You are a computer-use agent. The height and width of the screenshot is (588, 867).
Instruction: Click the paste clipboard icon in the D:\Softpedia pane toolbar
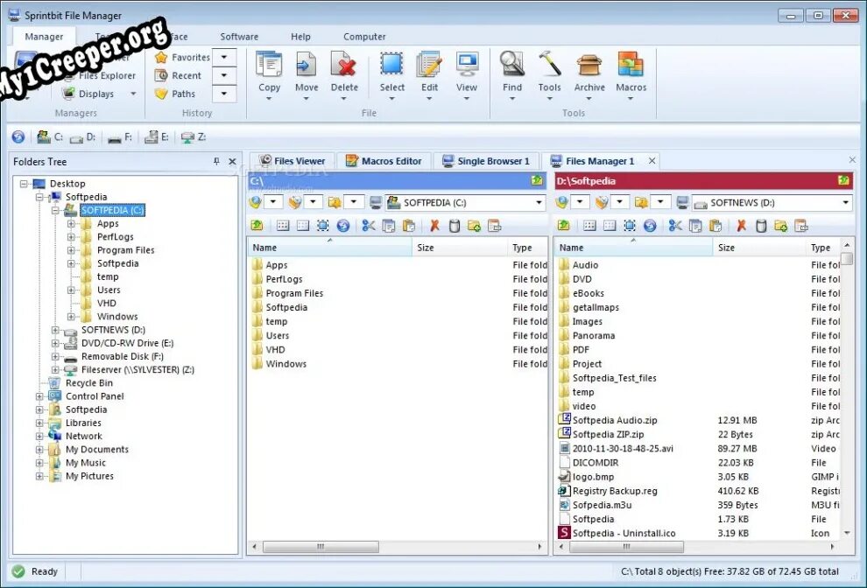[x=715, y=225]
